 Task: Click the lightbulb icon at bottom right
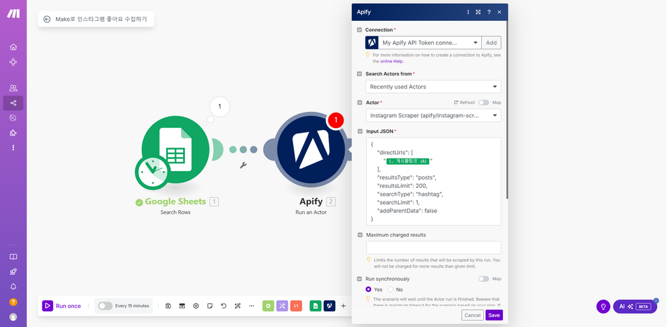(603, 307)
